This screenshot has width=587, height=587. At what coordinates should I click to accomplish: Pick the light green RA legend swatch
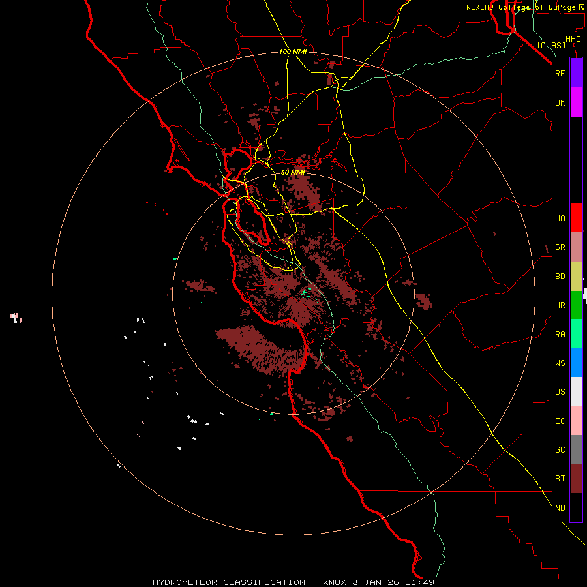coord(576,334)
